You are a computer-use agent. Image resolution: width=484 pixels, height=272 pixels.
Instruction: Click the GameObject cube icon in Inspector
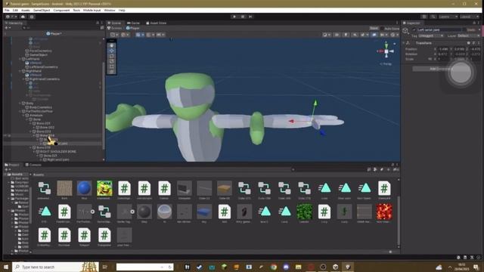[405, 30]
